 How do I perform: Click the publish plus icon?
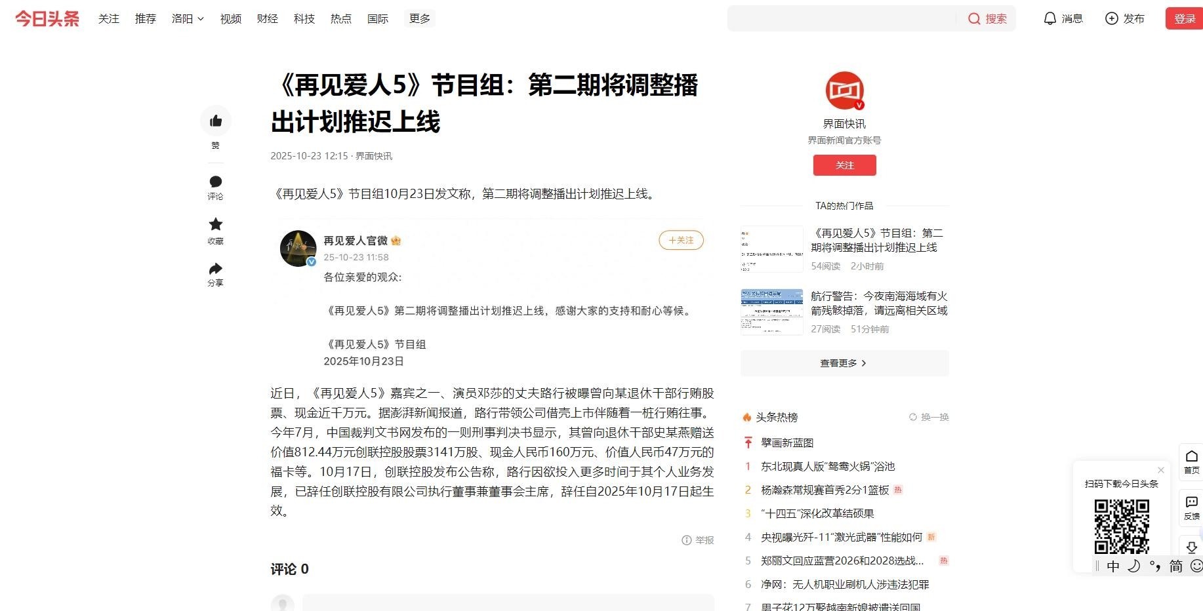click(1111, 18)
